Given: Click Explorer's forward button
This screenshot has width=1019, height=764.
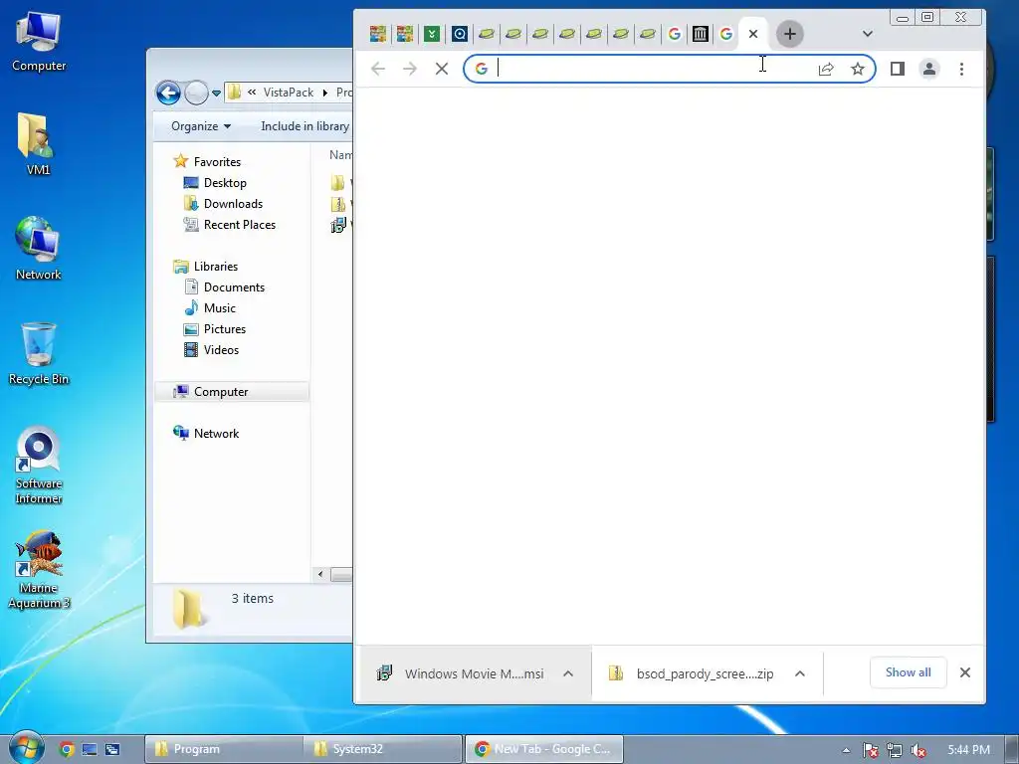Looking at the screenshot, I should click(196, 93).
